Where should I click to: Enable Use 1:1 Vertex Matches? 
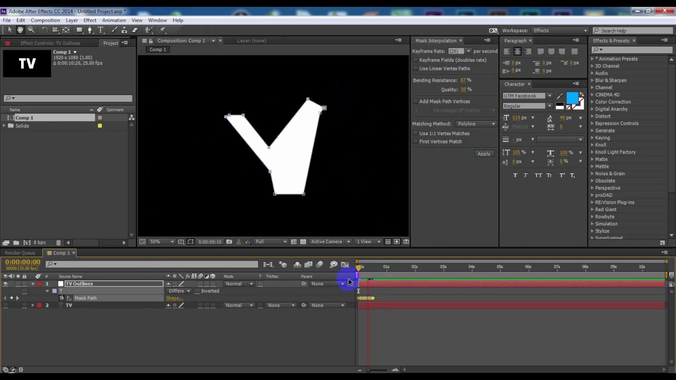(x=415, y=134)
